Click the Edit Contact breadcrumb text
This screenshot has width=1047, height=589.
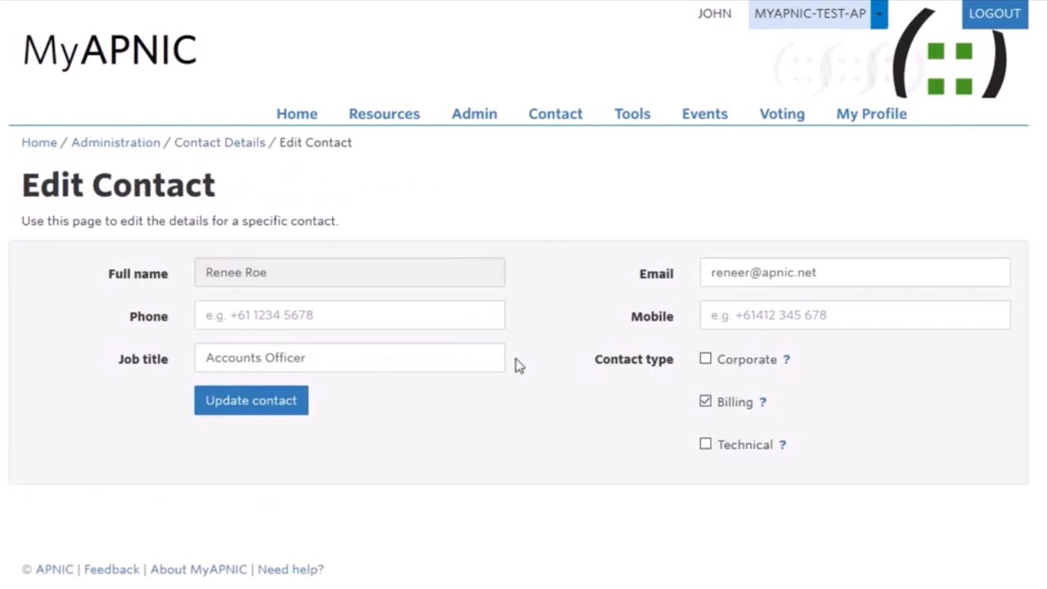(316, 142)
